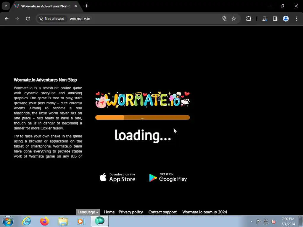Image resolution: width=303 pixels, height=227 pixels.
Task: Go to the Home footer link
Action: tap(109, 212)
